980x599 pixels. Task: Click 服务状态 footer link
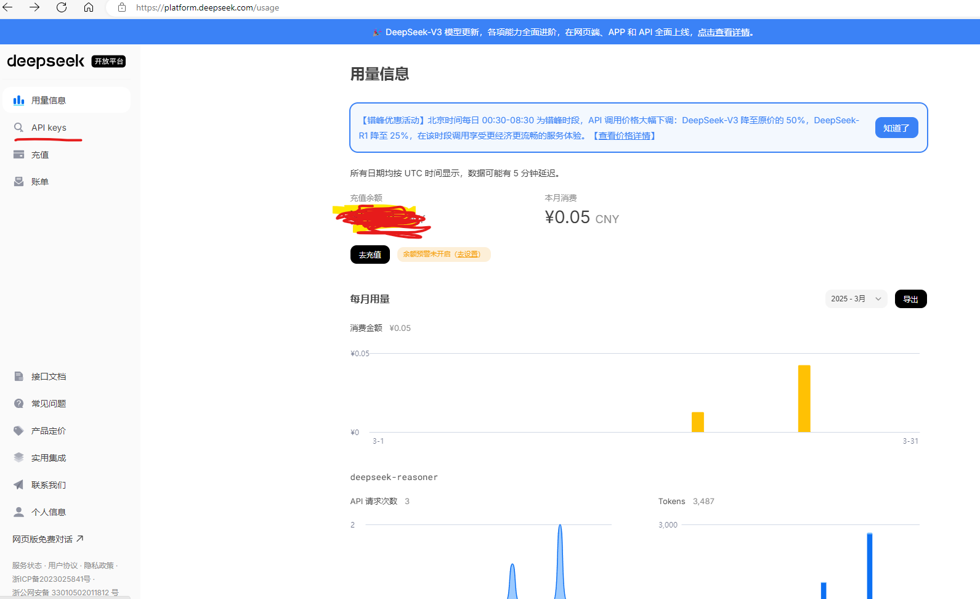coord(27,565)
